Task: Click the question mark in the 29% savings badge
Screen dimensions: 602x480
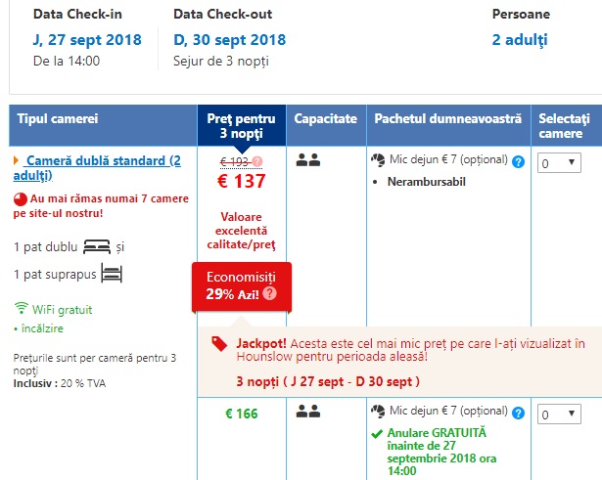Action: pyautogui.click(x=269, y=292)
